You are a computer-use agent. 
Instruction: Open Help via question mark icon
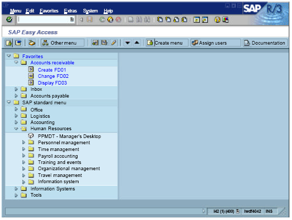218,20
